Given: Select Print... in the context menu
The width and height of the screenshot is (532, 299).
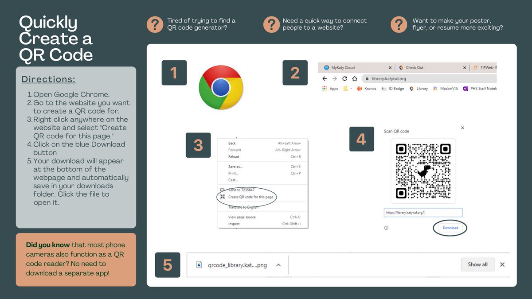Looking at the screenshot, I should (x=262, y=173).
